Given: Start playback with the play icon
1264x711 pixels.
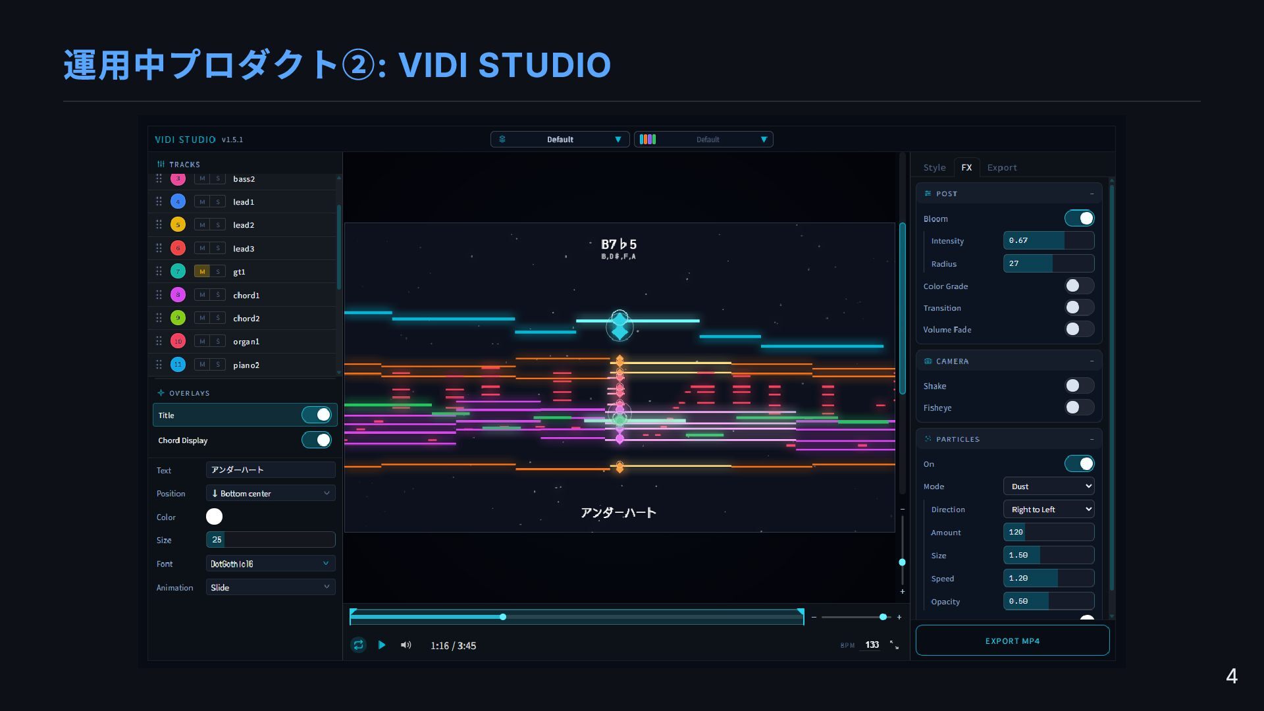Looking at the screenshot, I should click(382, 645).
